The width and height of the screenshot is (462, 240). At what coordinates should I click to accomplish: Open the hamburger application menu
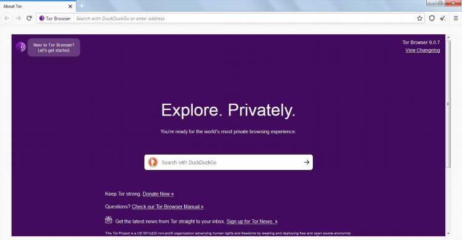pos(455,18)
